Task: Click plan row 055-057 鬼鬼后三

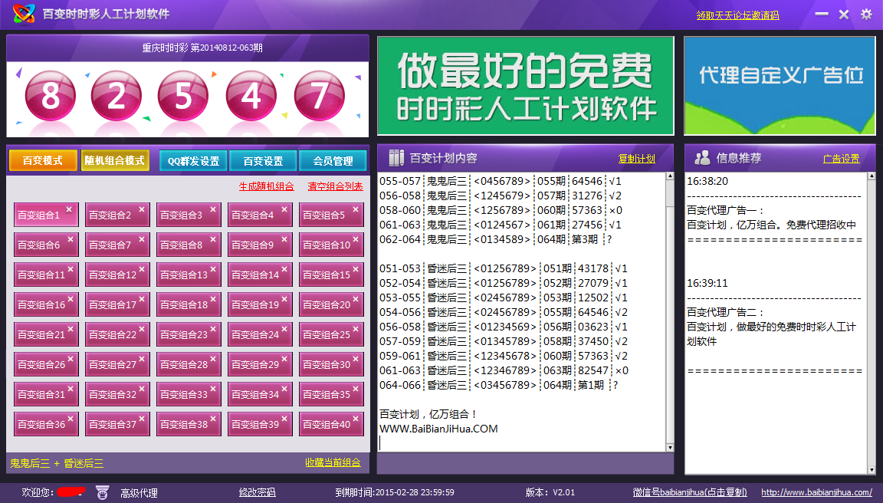Action: coord(500,181)
